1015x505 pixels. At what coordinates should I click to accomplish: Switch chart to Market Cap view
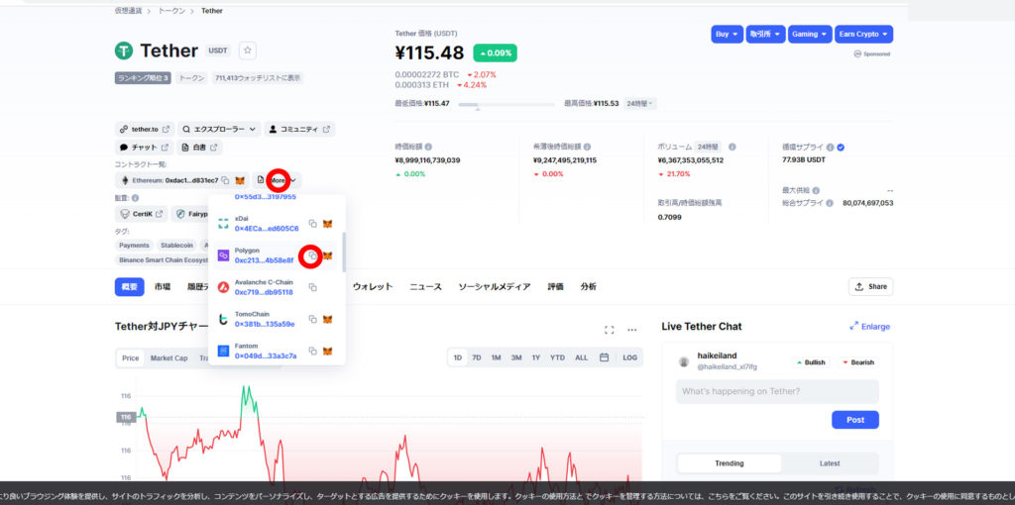click(169, 357)
